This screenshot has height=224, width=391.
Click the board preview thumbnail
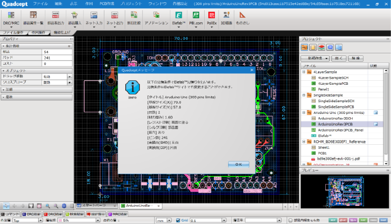344,191
